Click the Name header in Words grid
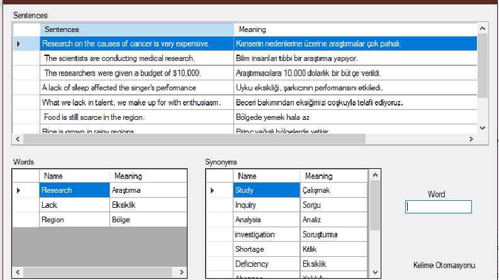Viewport: 499px width, 280px height. click(x=74, y=176)
